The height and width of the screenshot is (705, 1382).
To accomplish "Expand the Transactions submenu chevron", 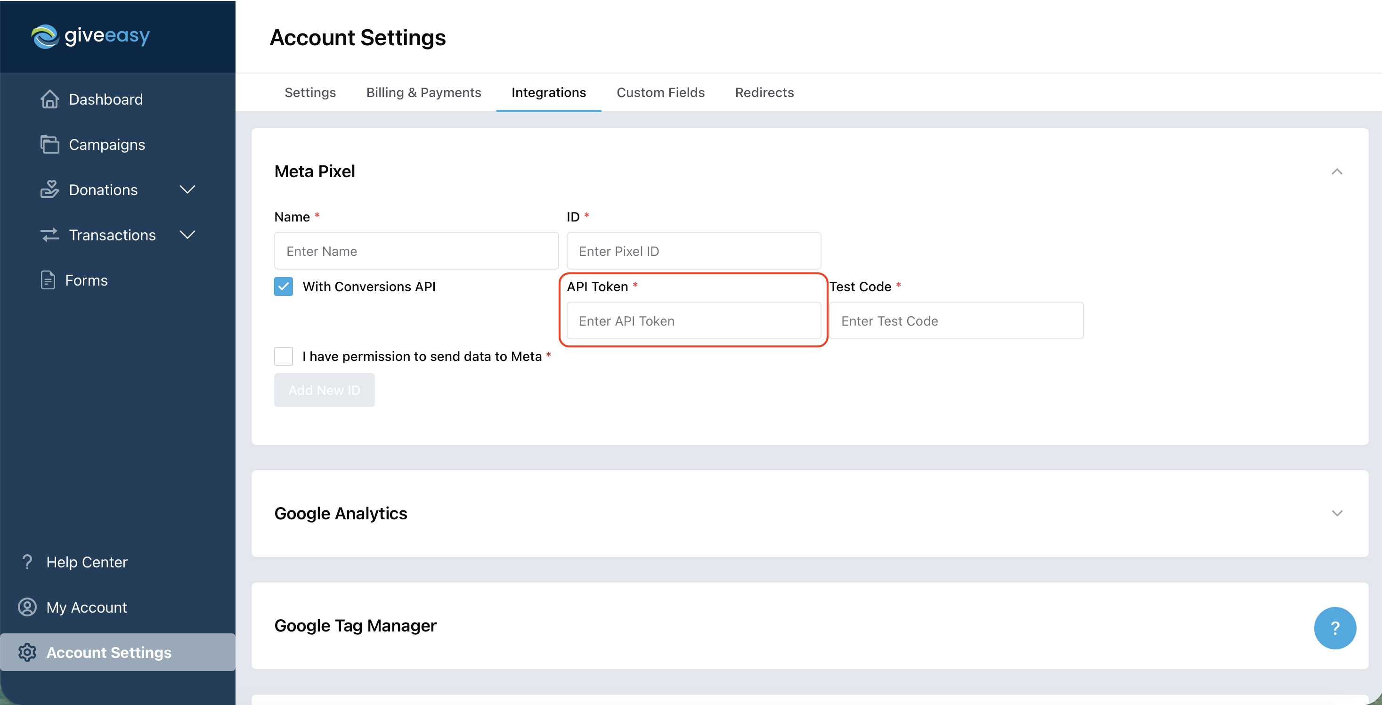I will point(187,235).
